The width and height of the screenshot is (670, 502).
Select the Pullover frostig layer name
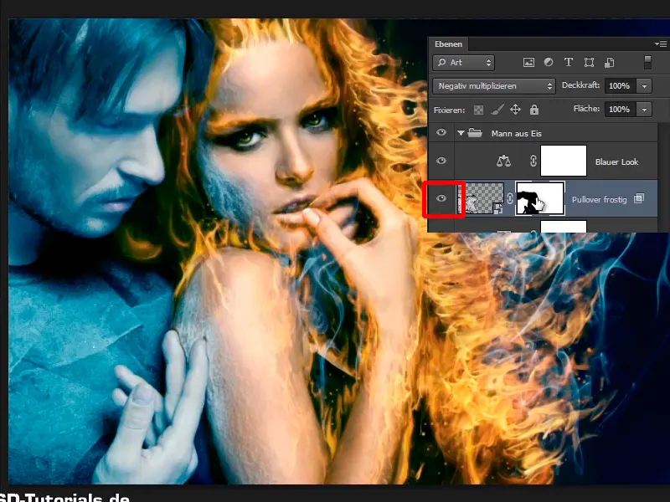(x=599, y=199)
